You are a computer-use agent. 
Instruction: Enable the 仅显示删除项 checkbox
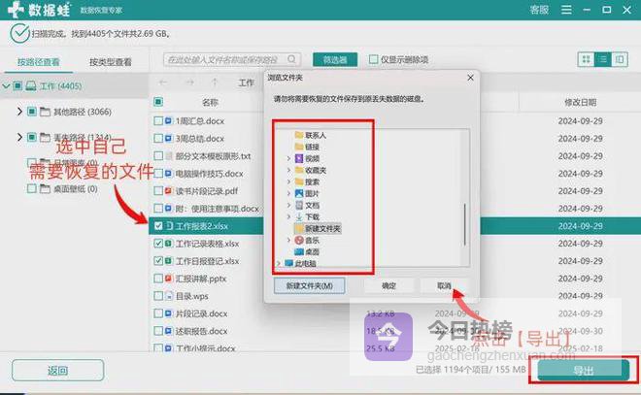click(373, 60)
